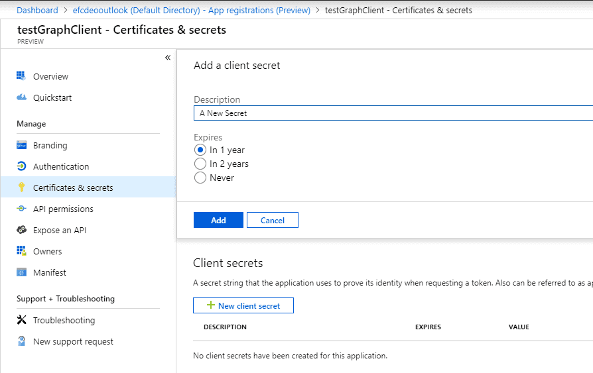The height and width of the screenshot is (373, 593).
Task: Click the API permissions icon
Action: click(x=21, y=209)
